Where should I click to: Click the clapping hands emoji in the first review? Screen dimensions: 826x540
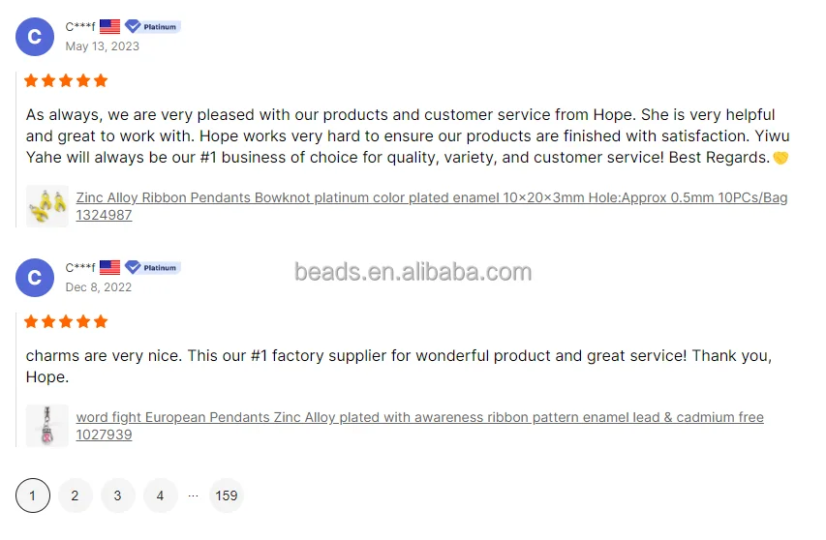point(780,158)
